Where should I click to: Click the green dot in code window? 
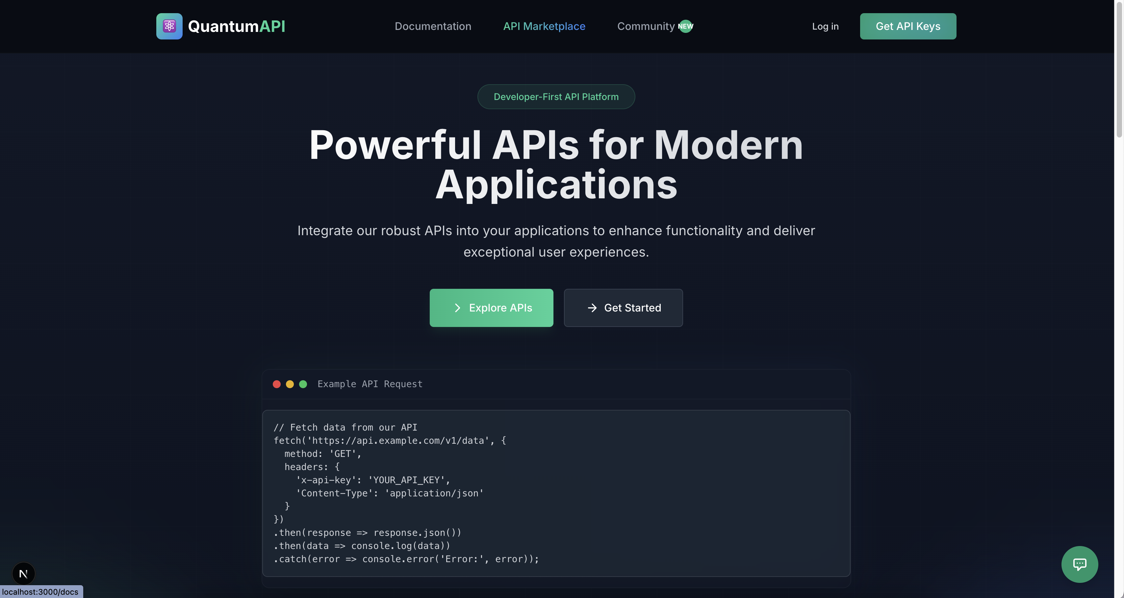pos(303,384)
